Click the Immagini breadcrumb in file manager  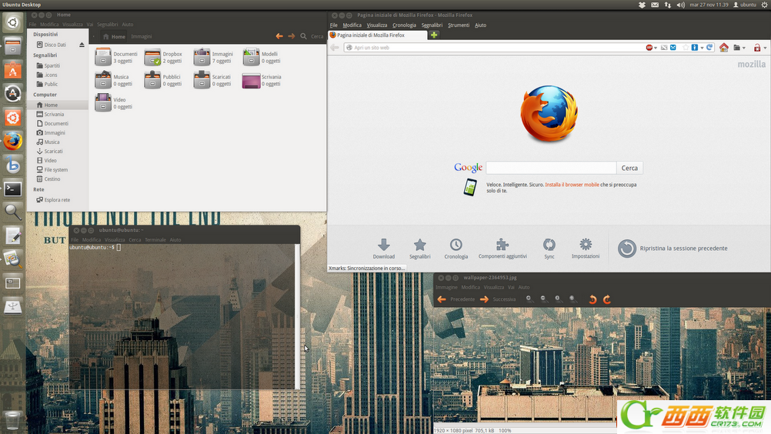tap(141, 36)
